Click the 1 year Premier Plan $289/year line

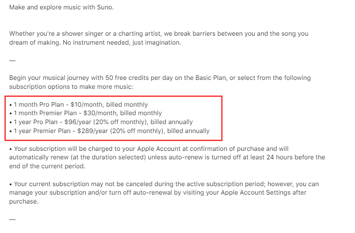click(109, 131)
